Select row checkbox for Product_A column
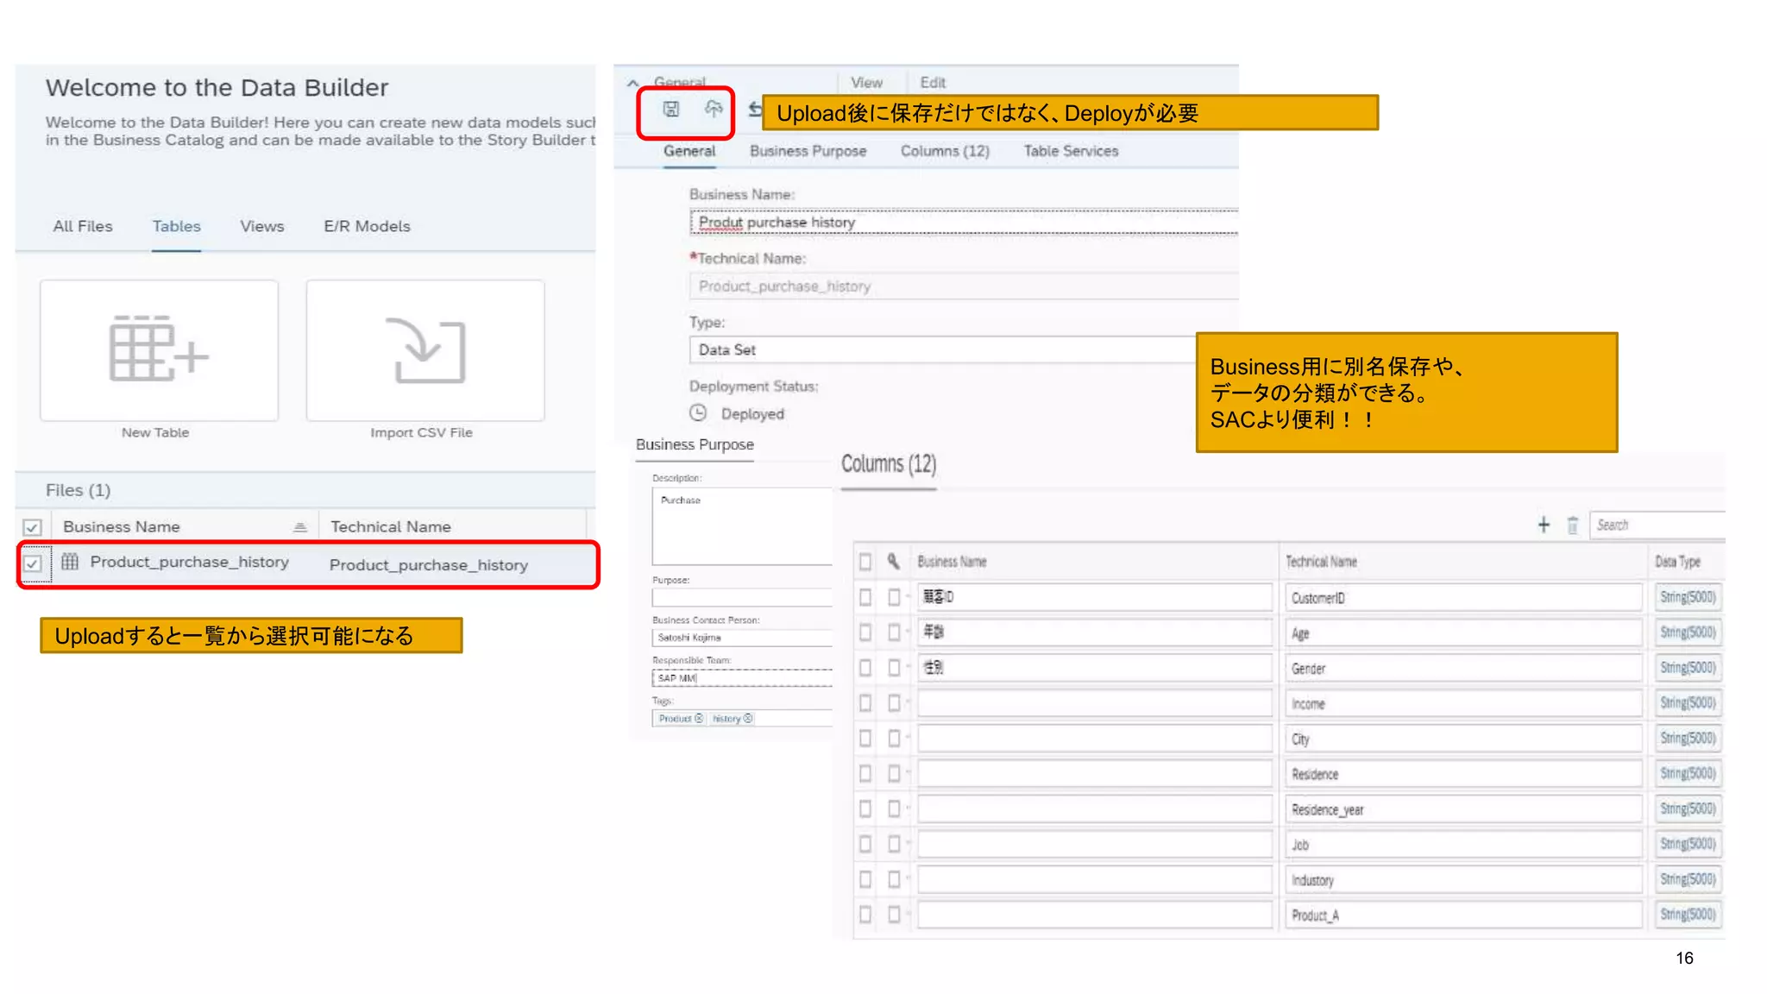1767x994 pixels. click(x=865, y=915)
